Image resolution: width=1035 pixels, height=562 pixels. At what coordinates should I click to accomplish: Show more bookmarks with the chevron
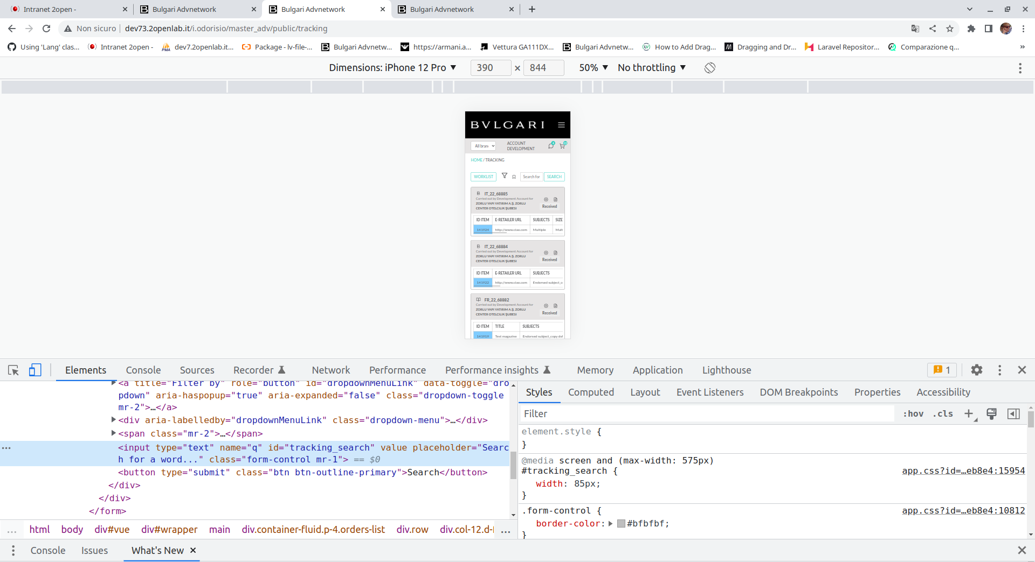click(1022, 47)
